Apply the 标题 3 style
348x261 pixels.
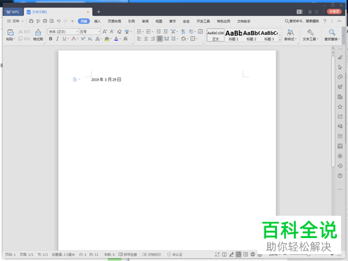click(x=269, y=35)
